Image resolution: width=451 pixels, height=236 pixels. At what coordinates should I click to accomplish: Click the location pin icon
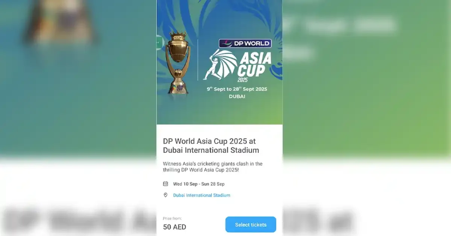pyautogui.click(x=165, y=195)
